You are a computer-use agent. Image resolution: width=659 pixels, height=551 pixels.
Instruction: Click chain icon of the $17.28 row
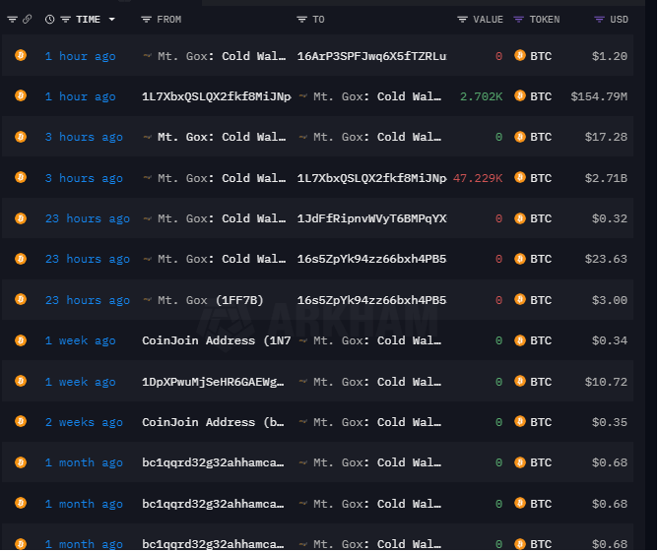click(21, 137)
